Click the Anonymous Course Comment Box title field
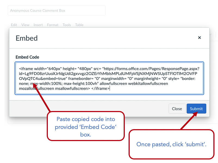Screen dimensions: 218x163 click(x=56, y=11)
